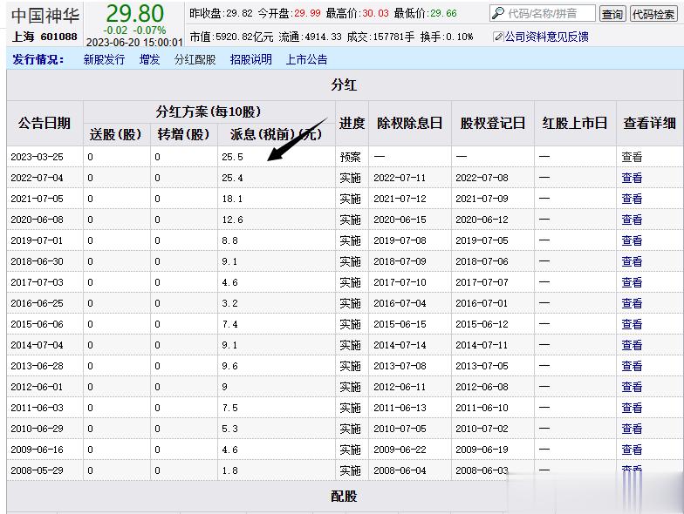
Task: Click the 29.80 stock price
Action: pyautogui.click(x=134, y=14)
